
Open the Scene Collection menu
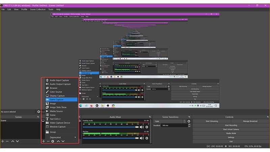38,9
